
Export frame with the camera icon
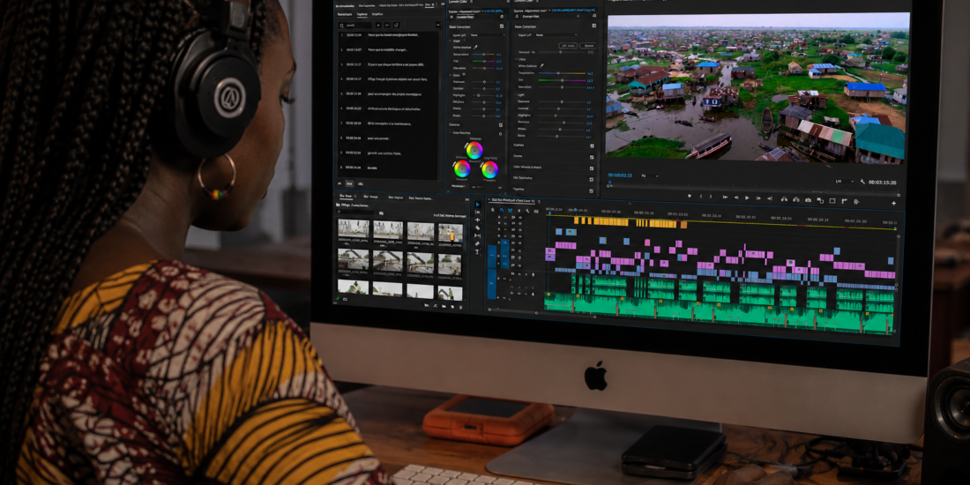click(x=807, y=200)
